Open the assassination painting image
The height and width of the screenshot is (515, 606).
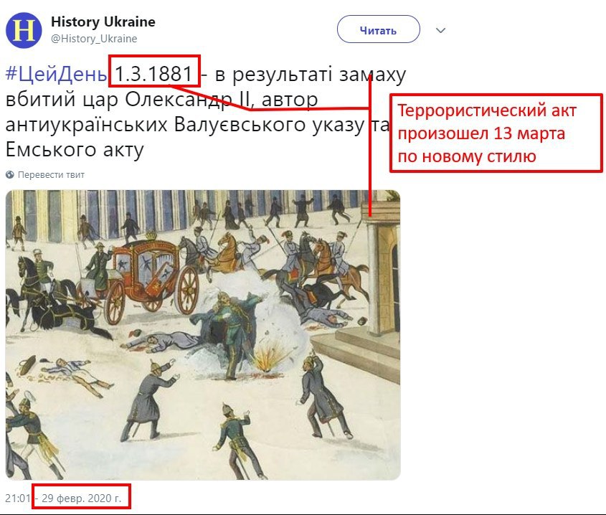point(203,335)
